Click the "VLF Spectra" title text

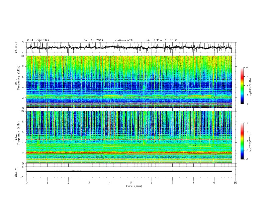click(x=38, y=40)
